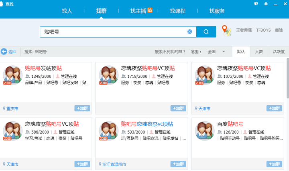Click +加群 on the 1718/2000 group card

click(x=178, y=108)
